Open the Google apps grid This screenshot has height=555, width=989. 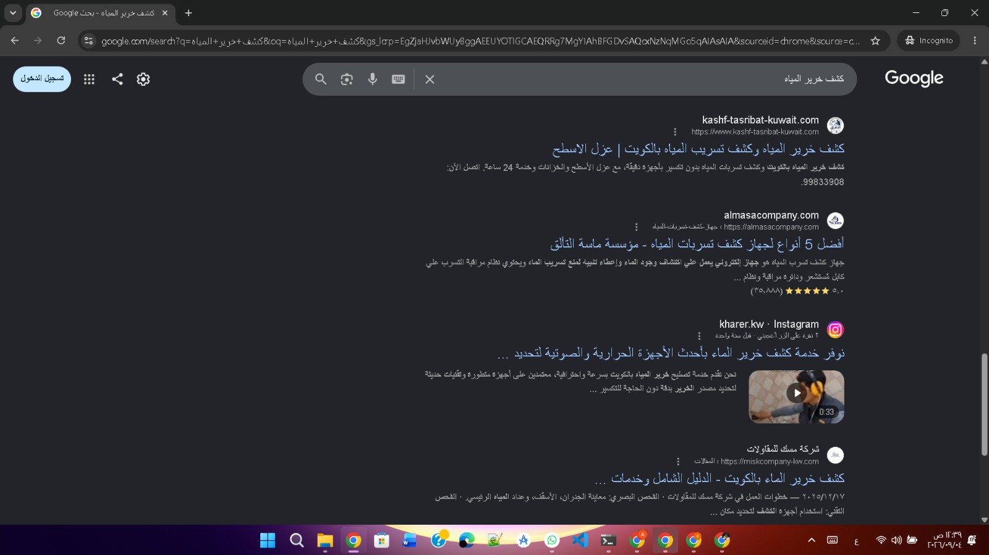pyautogui.click(x=89, y=79)
